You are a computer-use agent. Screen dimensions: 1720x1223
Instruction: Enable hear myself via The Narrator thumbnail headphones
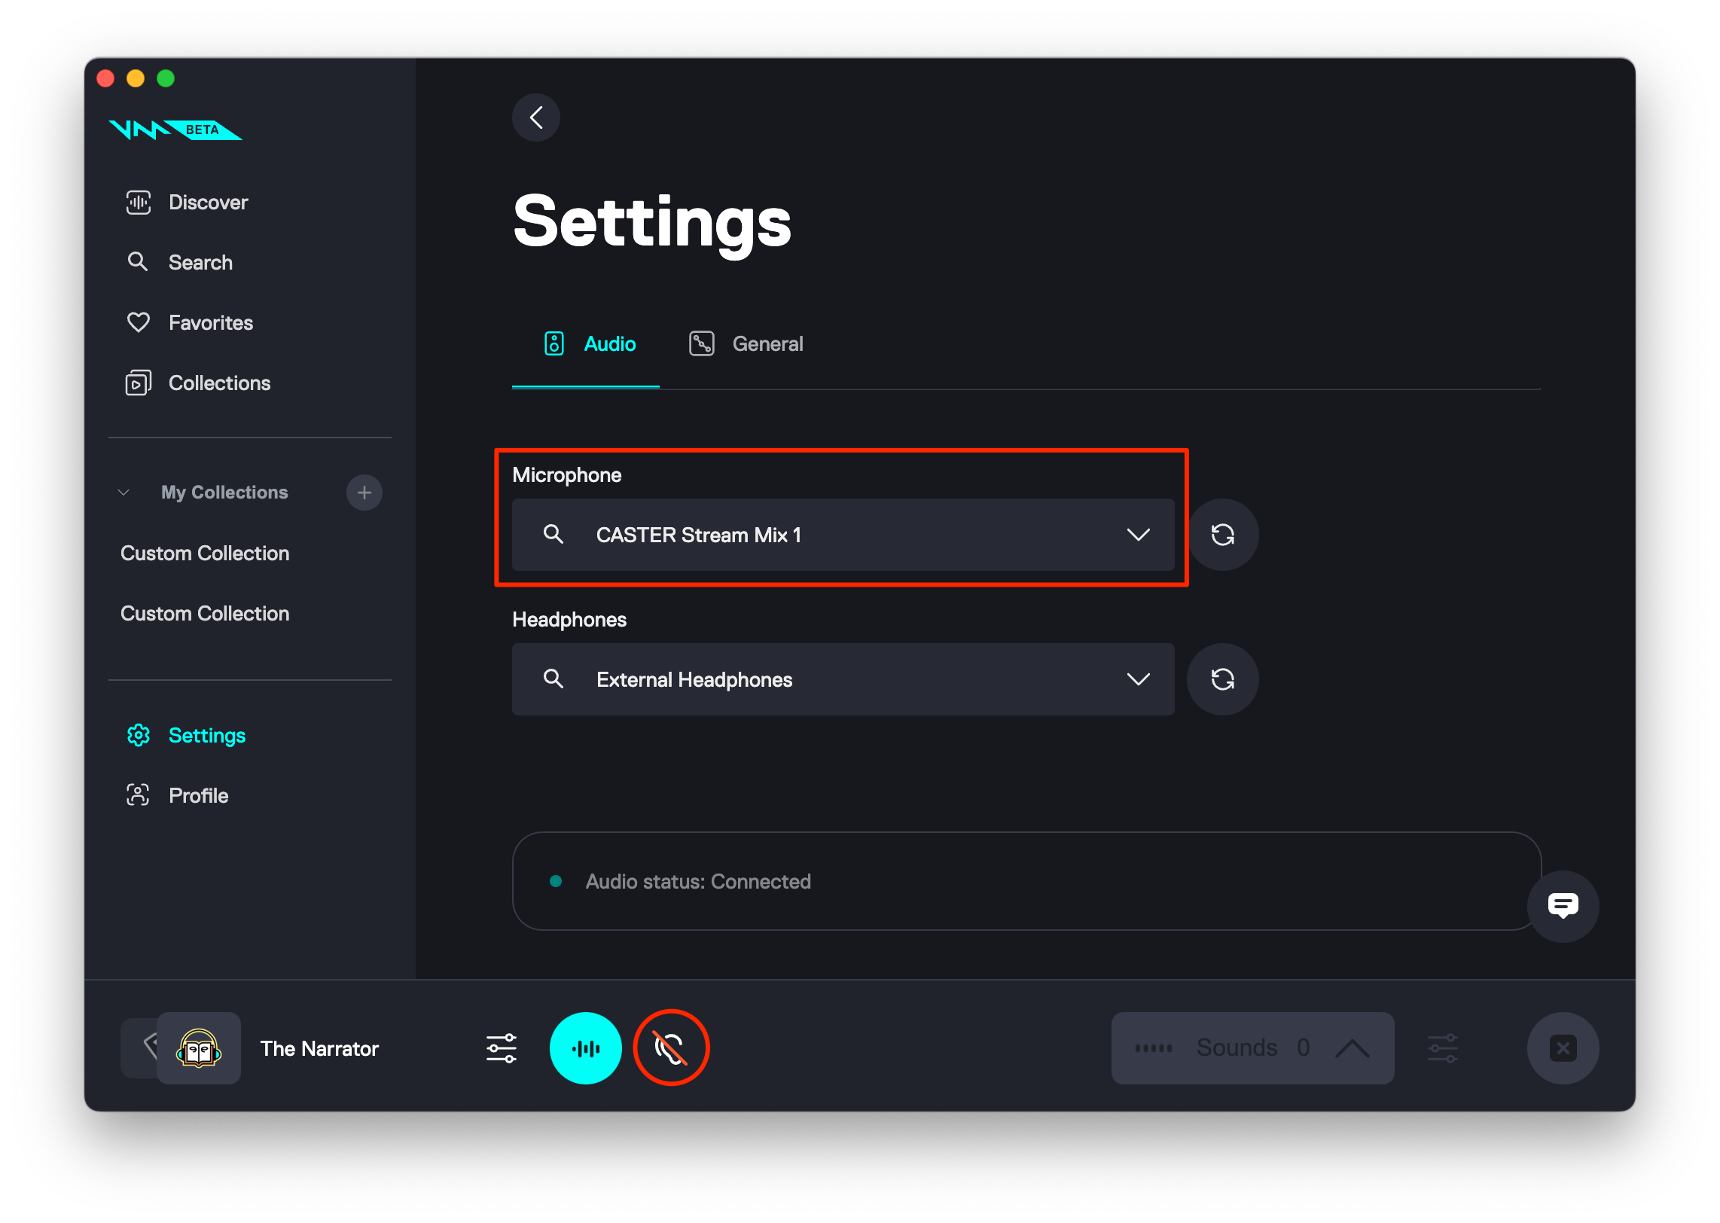click(197, 1048)
